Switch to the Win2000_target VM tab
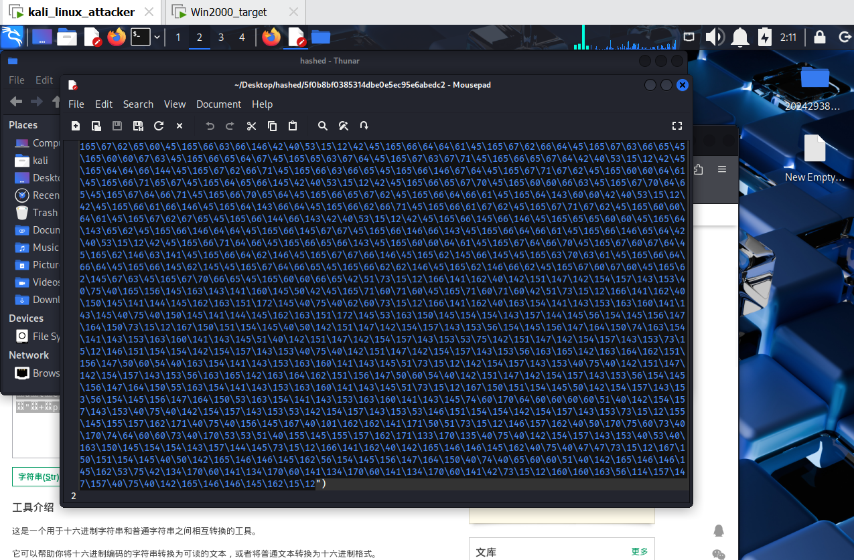 coord(236,12)
